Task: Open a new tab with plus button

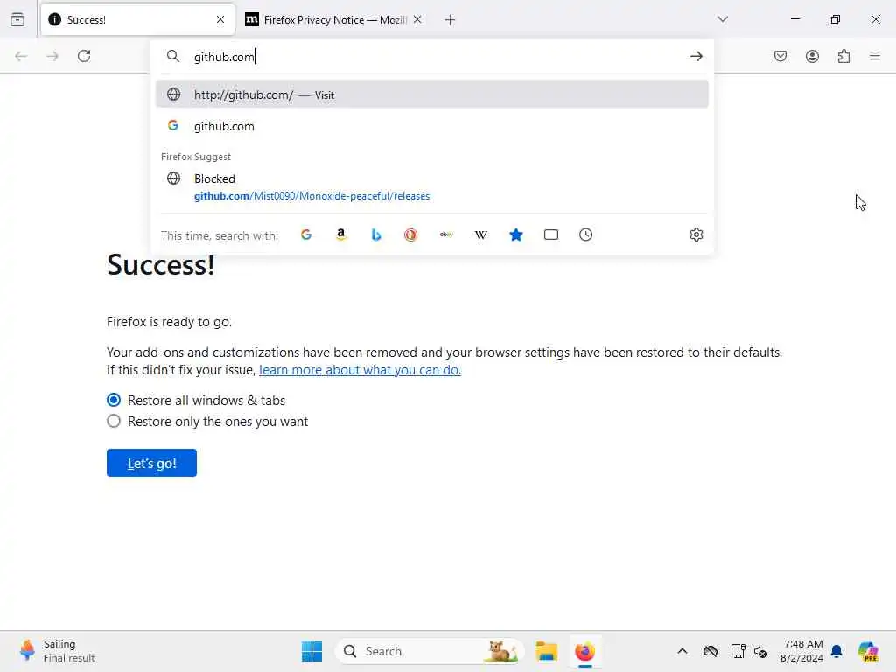Action: [x=451, y=20]
